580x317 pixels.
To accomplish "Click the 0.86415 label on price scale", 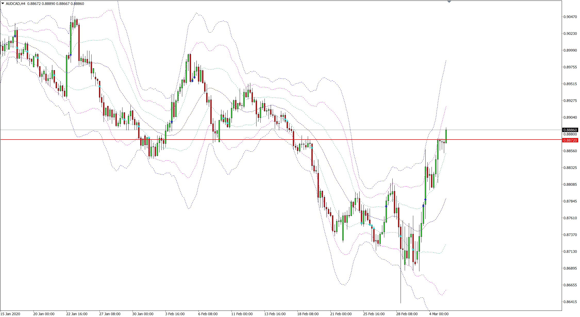I will pos(570,302).
